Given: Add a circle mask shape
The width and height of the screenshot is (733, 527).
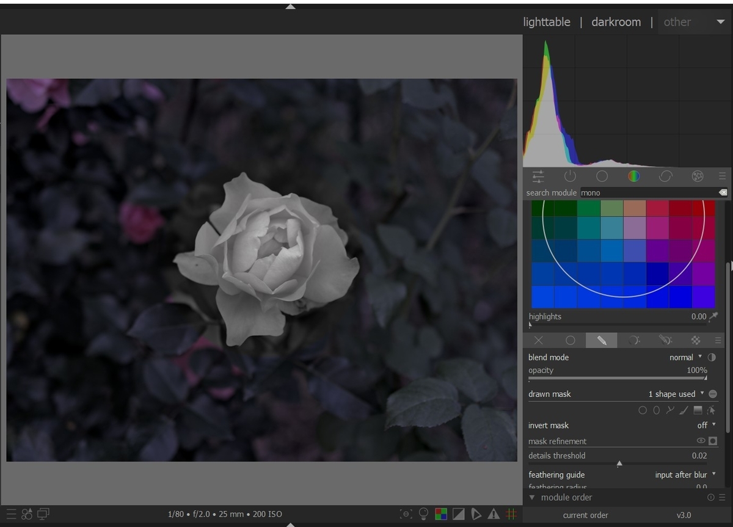Looking at the screenshot, I should pyautogui.click(x=643, y=410).
